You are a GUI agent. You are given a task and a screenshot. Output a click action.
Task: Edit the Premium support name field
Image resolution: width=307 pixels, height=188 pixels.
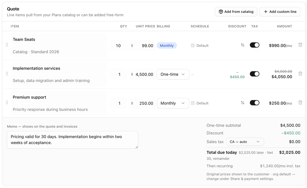pyautogui.click(x=59, y=97)
